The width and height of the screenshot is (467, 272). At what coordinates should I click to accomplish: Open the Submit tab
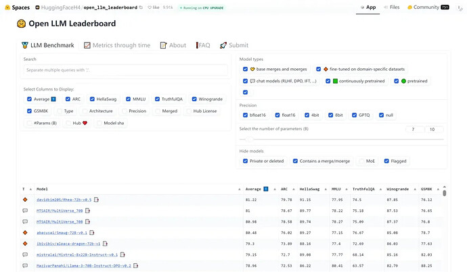234,45
